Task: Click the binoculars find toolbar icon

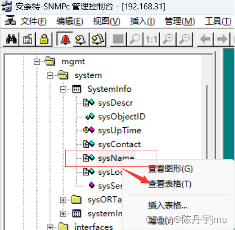Action: point(12,39)
